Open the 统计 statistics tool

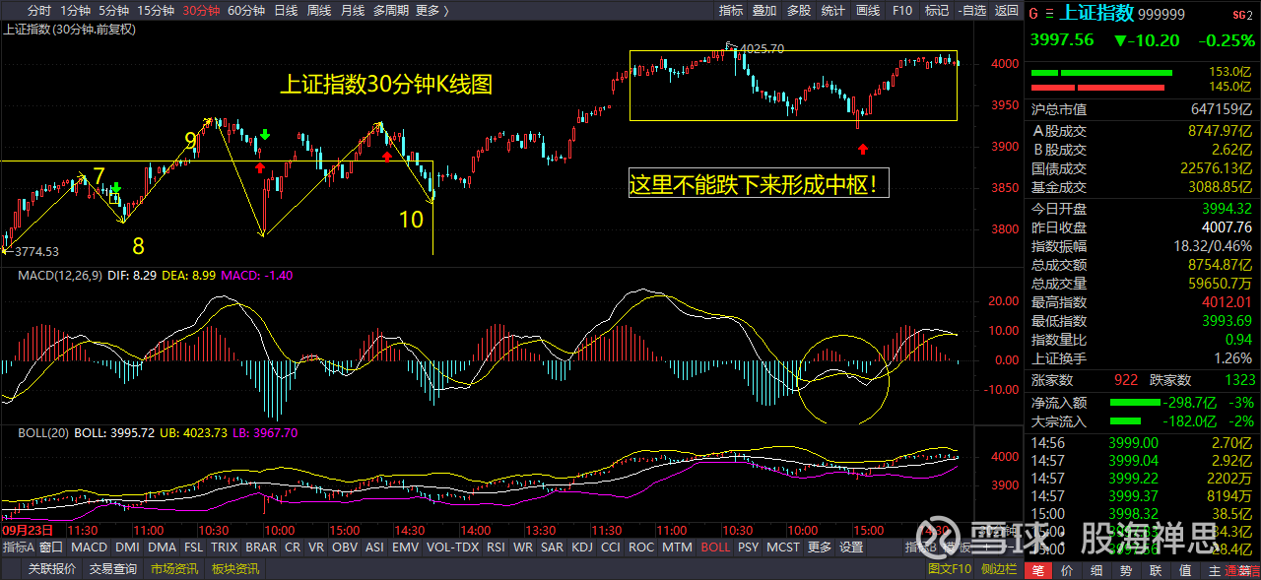point(833,11)
